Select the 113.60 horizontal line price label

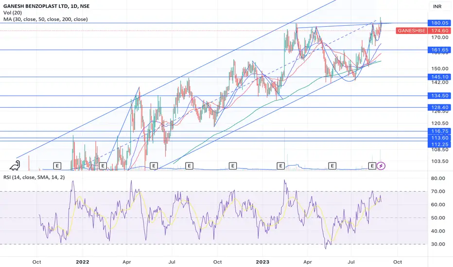(439, 138)
